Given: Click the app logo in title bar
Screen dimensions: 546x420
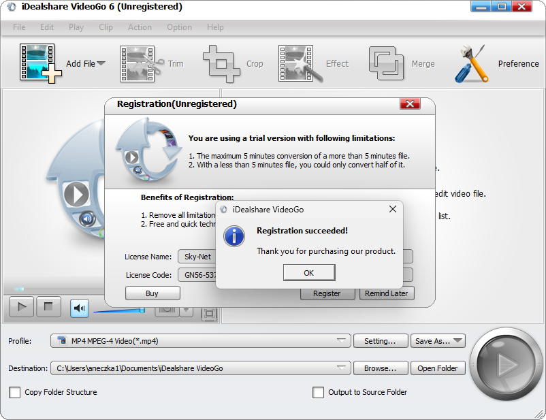Looking at the screenshot, I should (x=12, y=7).
